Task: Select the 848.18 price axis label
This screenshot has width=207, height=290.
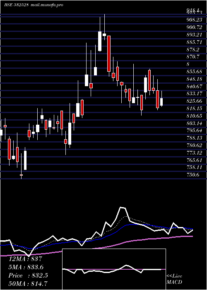Action: point(194,79)
